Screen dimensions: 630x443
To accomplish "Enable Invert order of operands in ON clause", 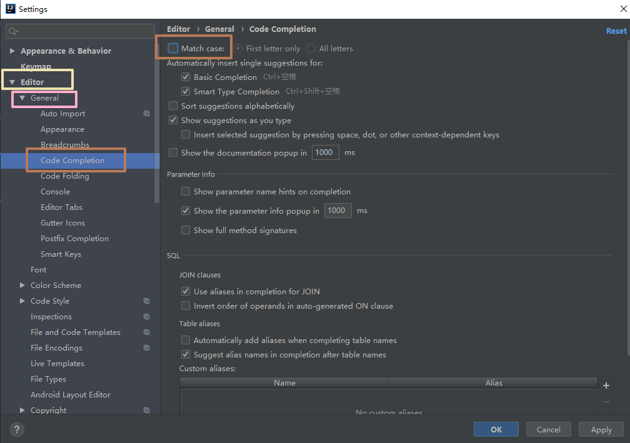I will pyautogui.click(x=185, y=306).
